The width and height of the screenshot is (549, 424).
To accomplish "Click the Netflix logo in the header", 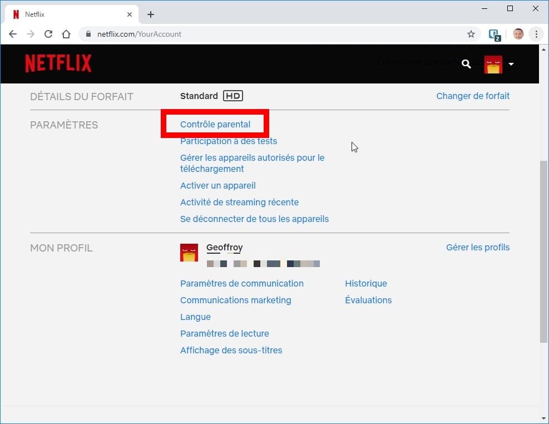I will coord(58,63).
